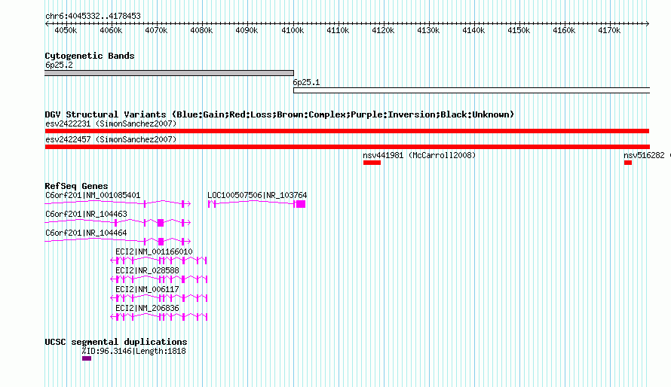
Task: Click the ECI2|NM_006117 text label
Action: (147, 289)
